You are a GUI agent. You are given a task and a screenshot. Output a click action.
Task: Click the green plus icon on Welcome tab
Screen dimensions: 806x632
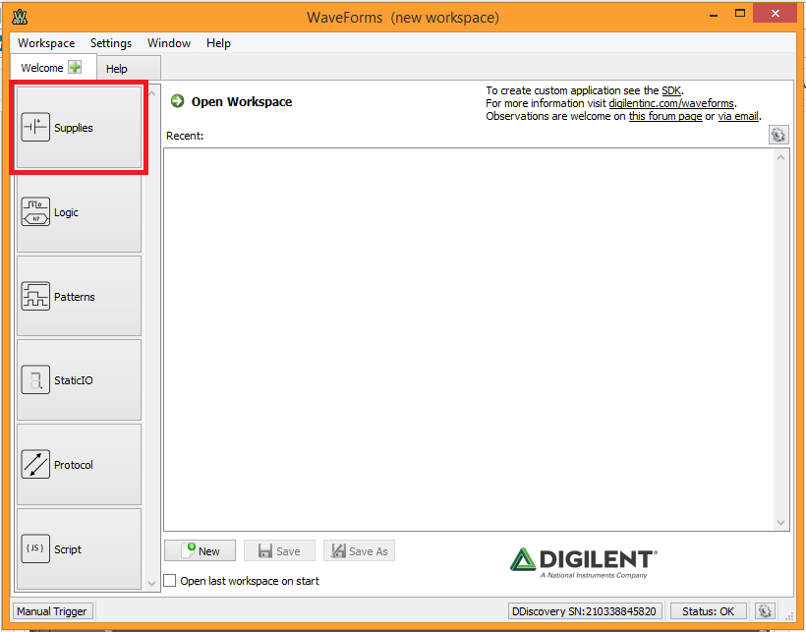point(75,67)
